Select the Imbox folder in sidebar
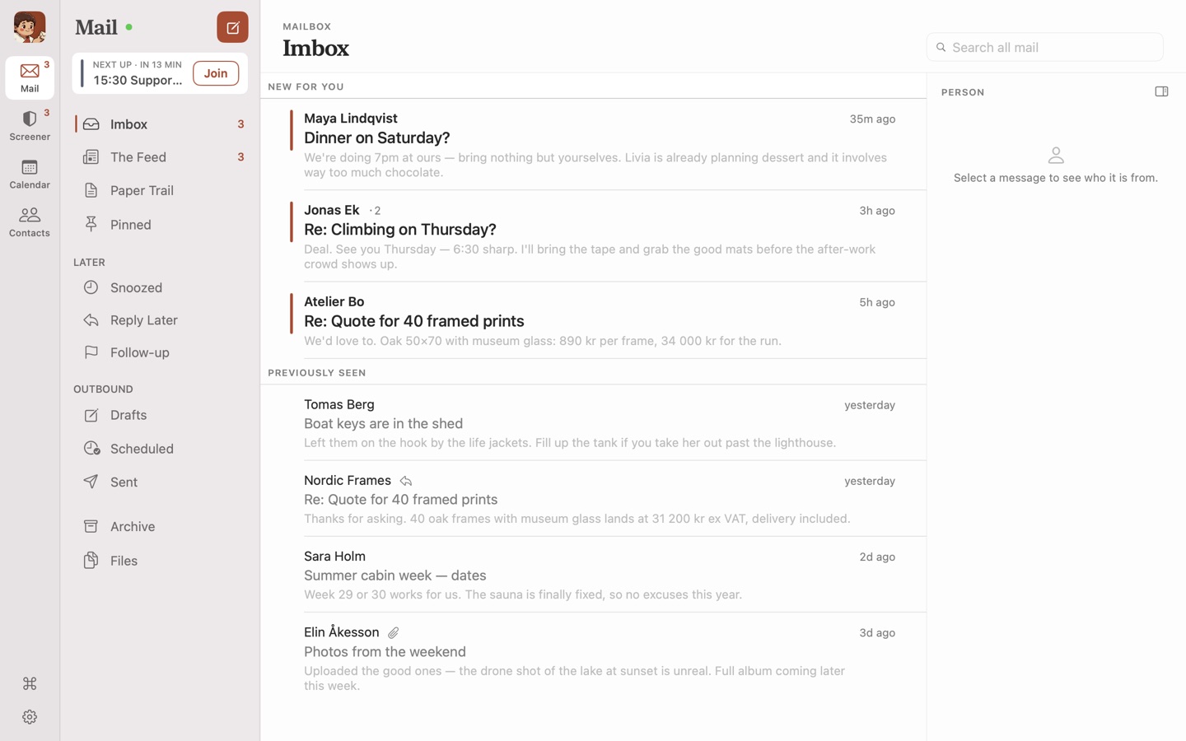The width and height of the screenshot is (1186, 741). point(161,124)
